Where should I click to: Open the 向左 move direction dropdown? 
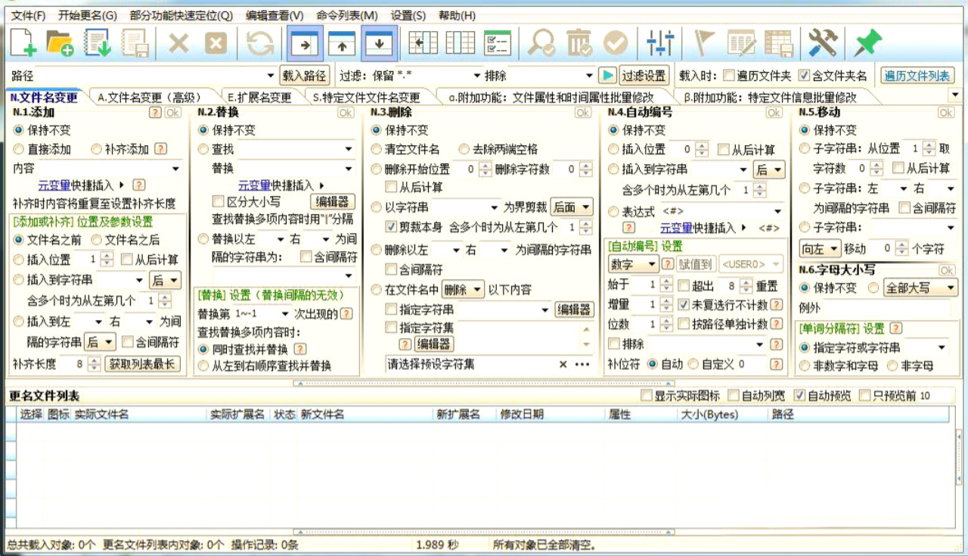(820, 249)
